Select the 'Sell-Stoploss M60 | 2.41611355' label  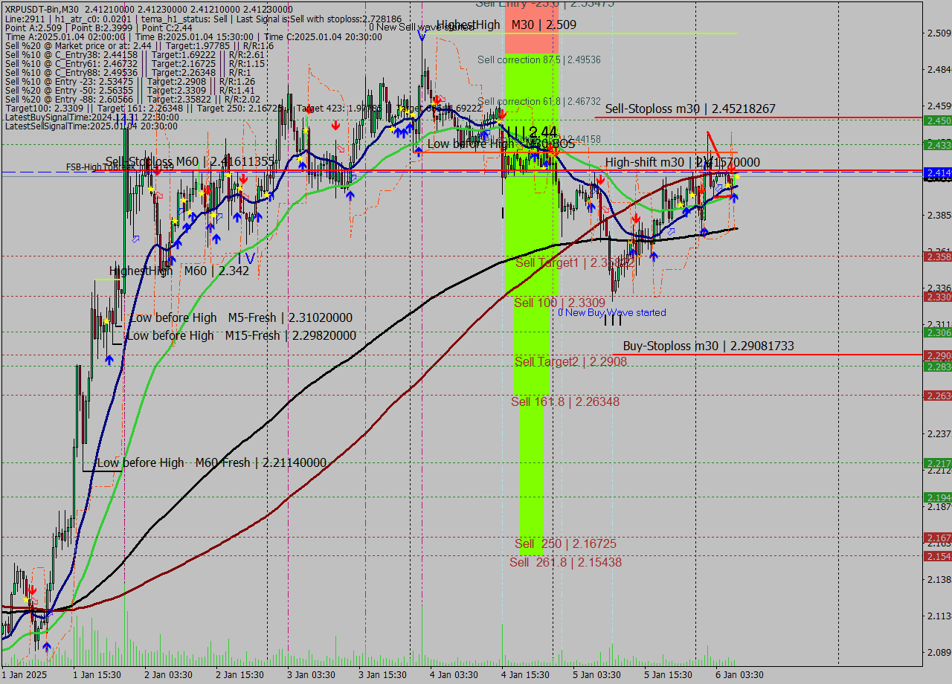click(190, 161)
